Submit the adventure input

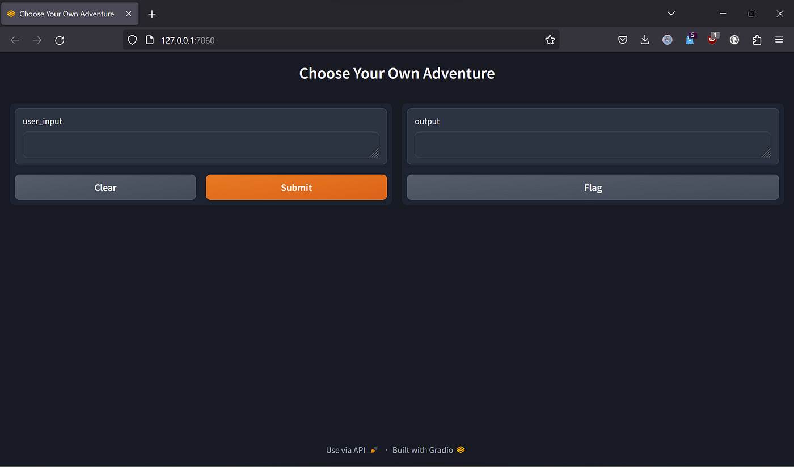coord(296,187)
